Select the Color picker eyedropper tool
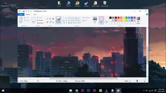The height and width of the screenshot is (93, 166). [x=50, y=22]
